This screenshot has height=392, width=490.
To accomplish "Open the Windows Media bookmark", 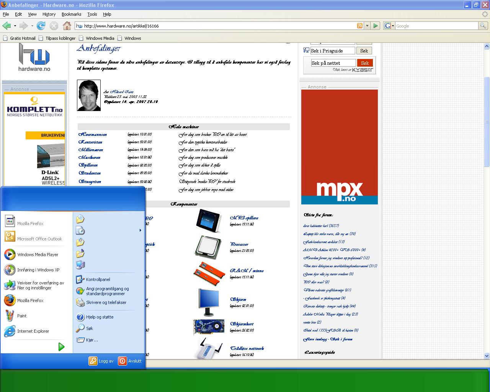I will 96,38.
